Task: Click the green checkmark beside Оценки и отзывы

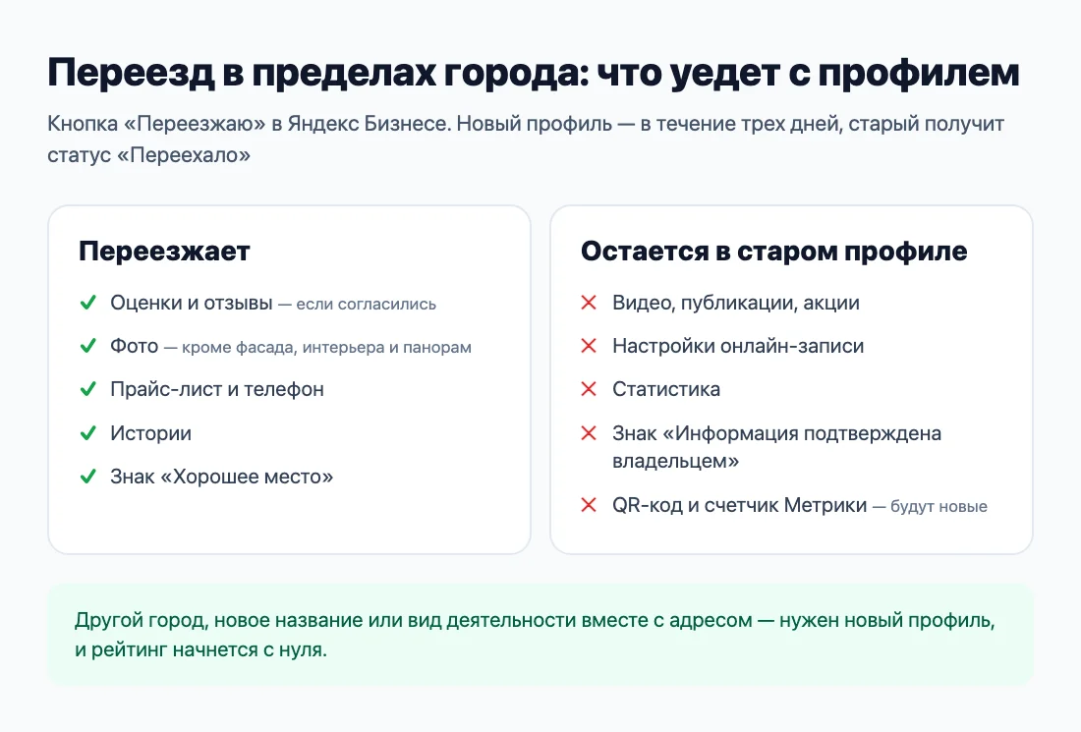Action: [88, 303]
